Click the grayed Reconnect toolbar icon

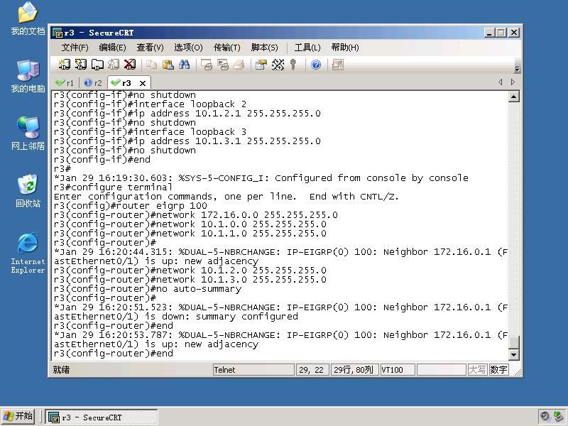click(x=114, y=65)
